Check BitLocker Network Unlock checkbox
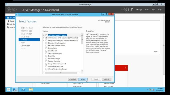170x95 pixels. coord(46,46)
